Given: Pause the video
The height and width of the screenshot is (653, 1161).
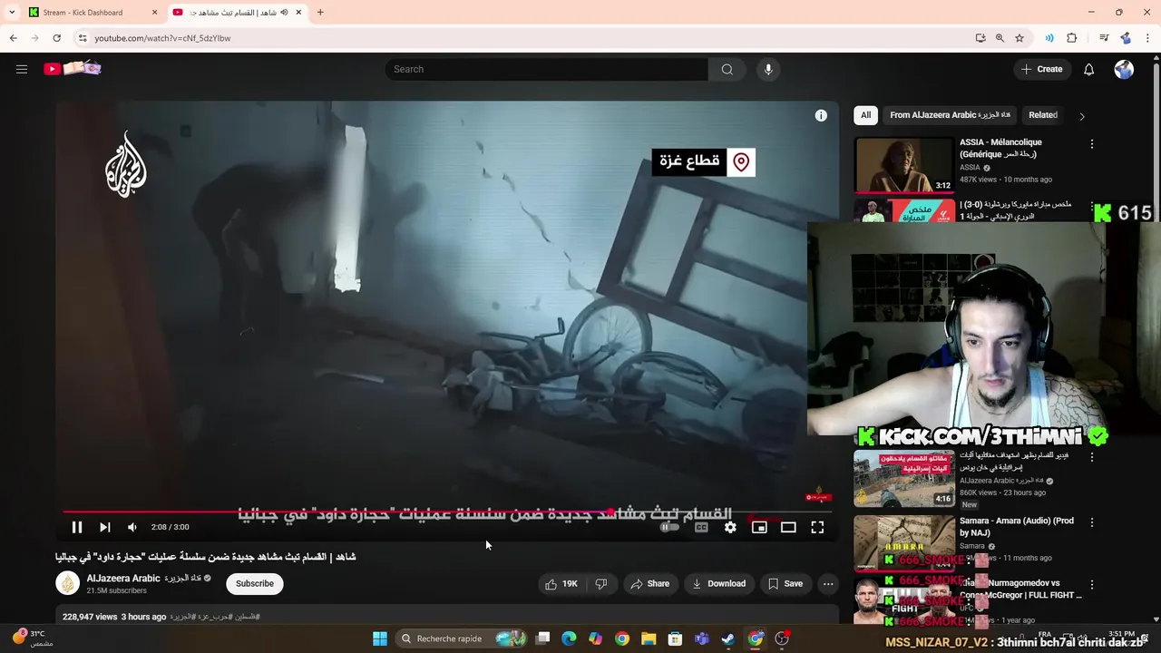Looking at the screenshot, I should click(x=77, y=527).
